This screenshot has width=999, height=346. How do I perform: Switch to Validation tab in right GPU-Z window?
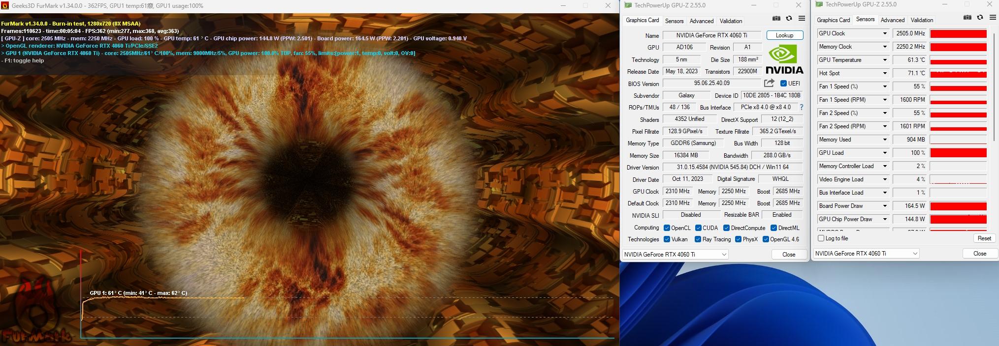point(922,20)
